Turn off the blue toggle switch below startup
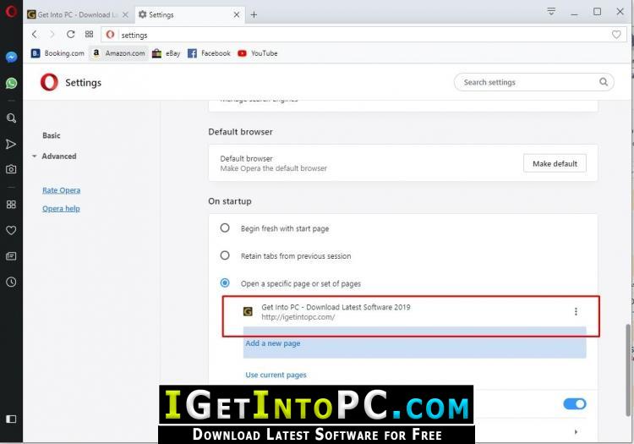Image resolution: width=634 pixels, height=444 pixels. tap(575, 403)
